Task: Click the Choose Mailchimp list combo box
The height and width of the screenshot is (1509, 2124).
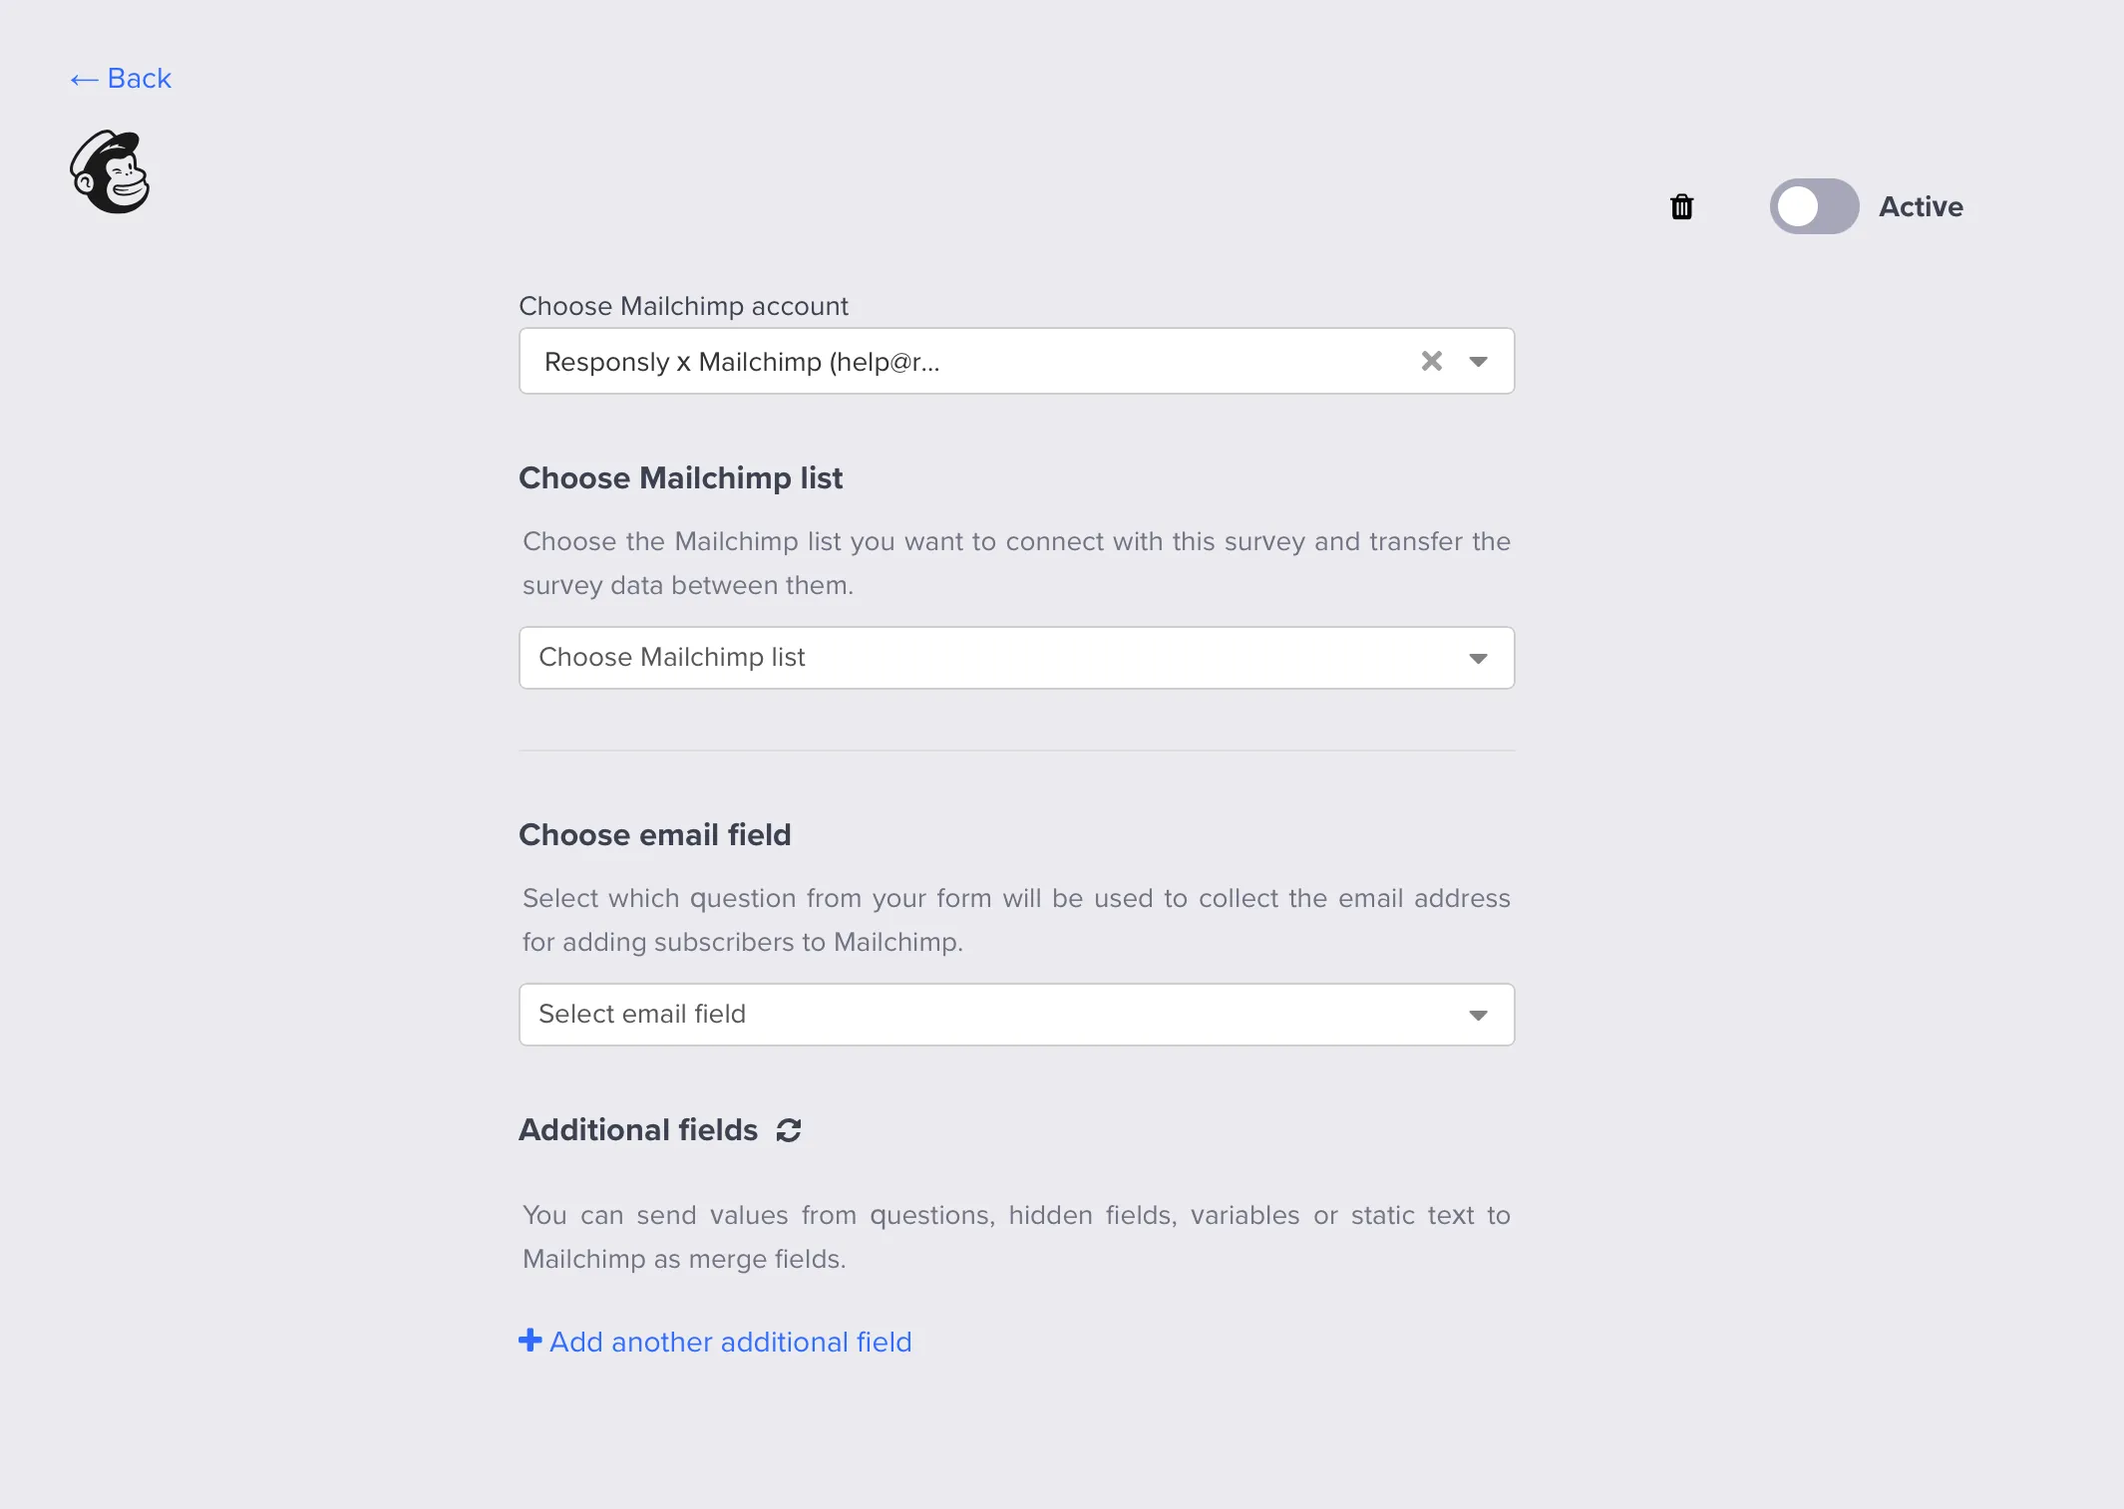Action: (x=1015, y=657)
